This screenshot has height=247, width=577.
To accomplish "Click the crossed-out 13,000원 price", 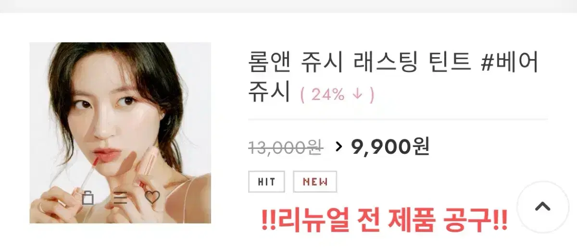I will [285, 147].
